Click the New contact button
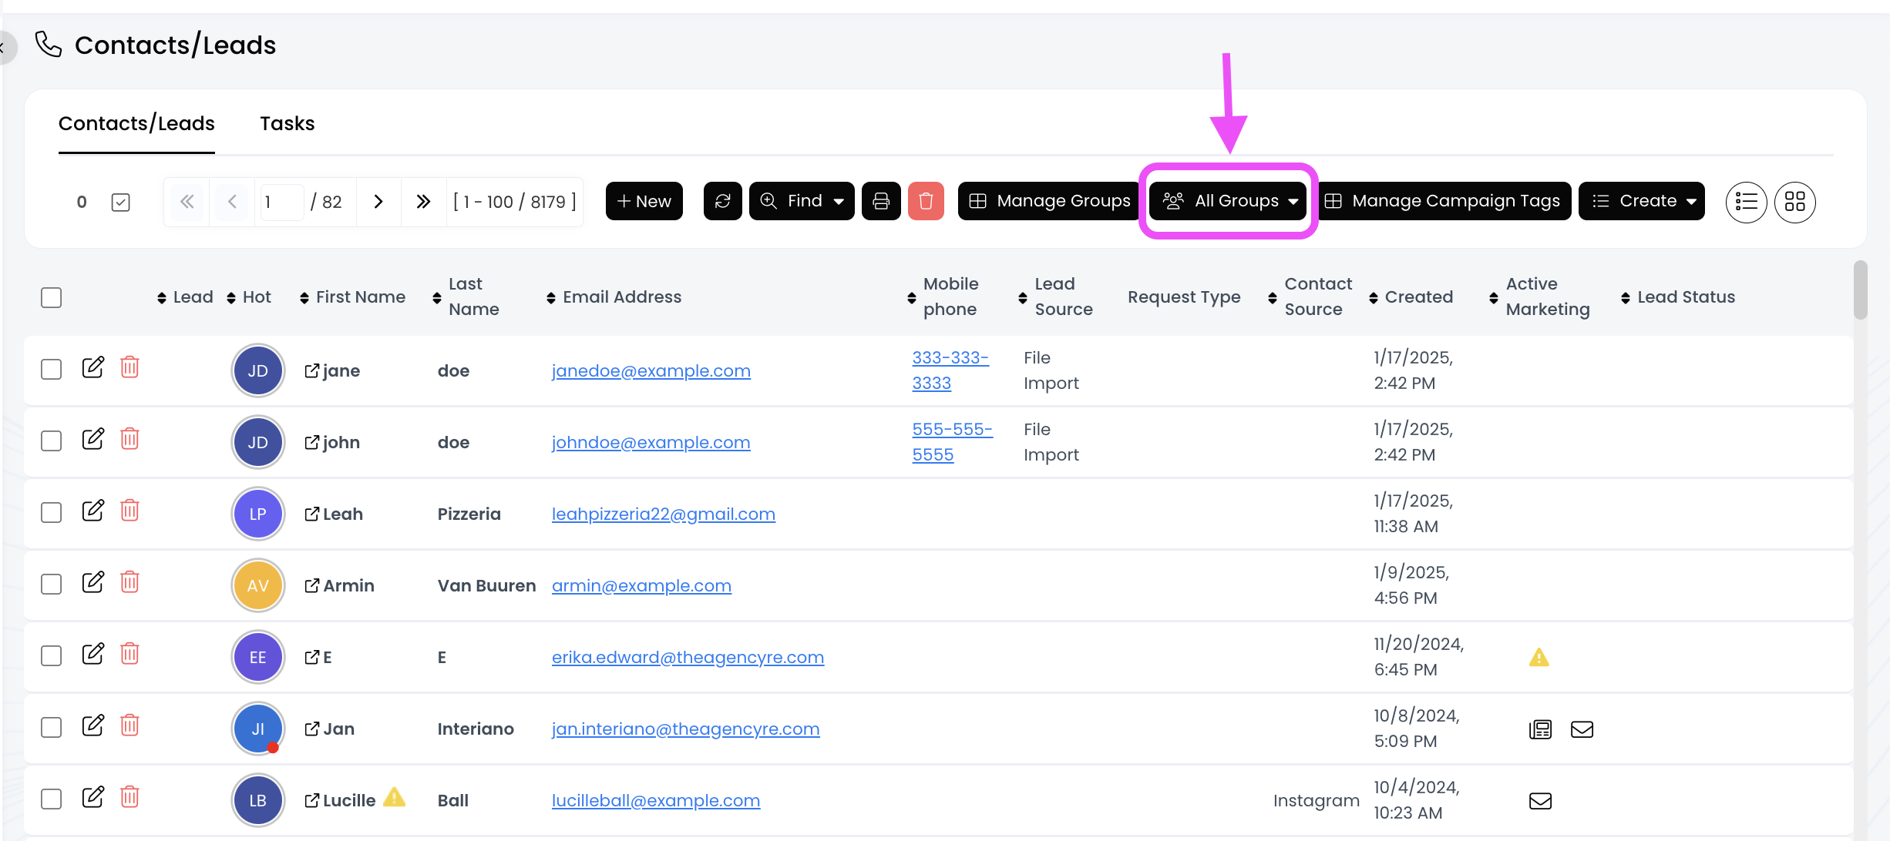Image resolution: width=1890 pixels, height=841 pixels. 644,201
